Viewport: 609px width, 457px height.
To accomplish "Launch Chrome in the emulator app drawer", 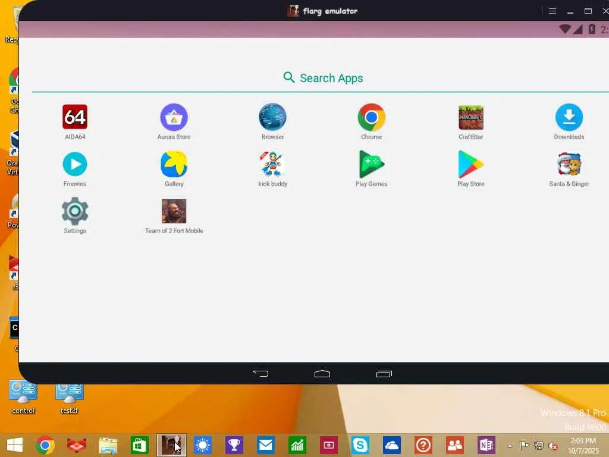I will 371,117.
